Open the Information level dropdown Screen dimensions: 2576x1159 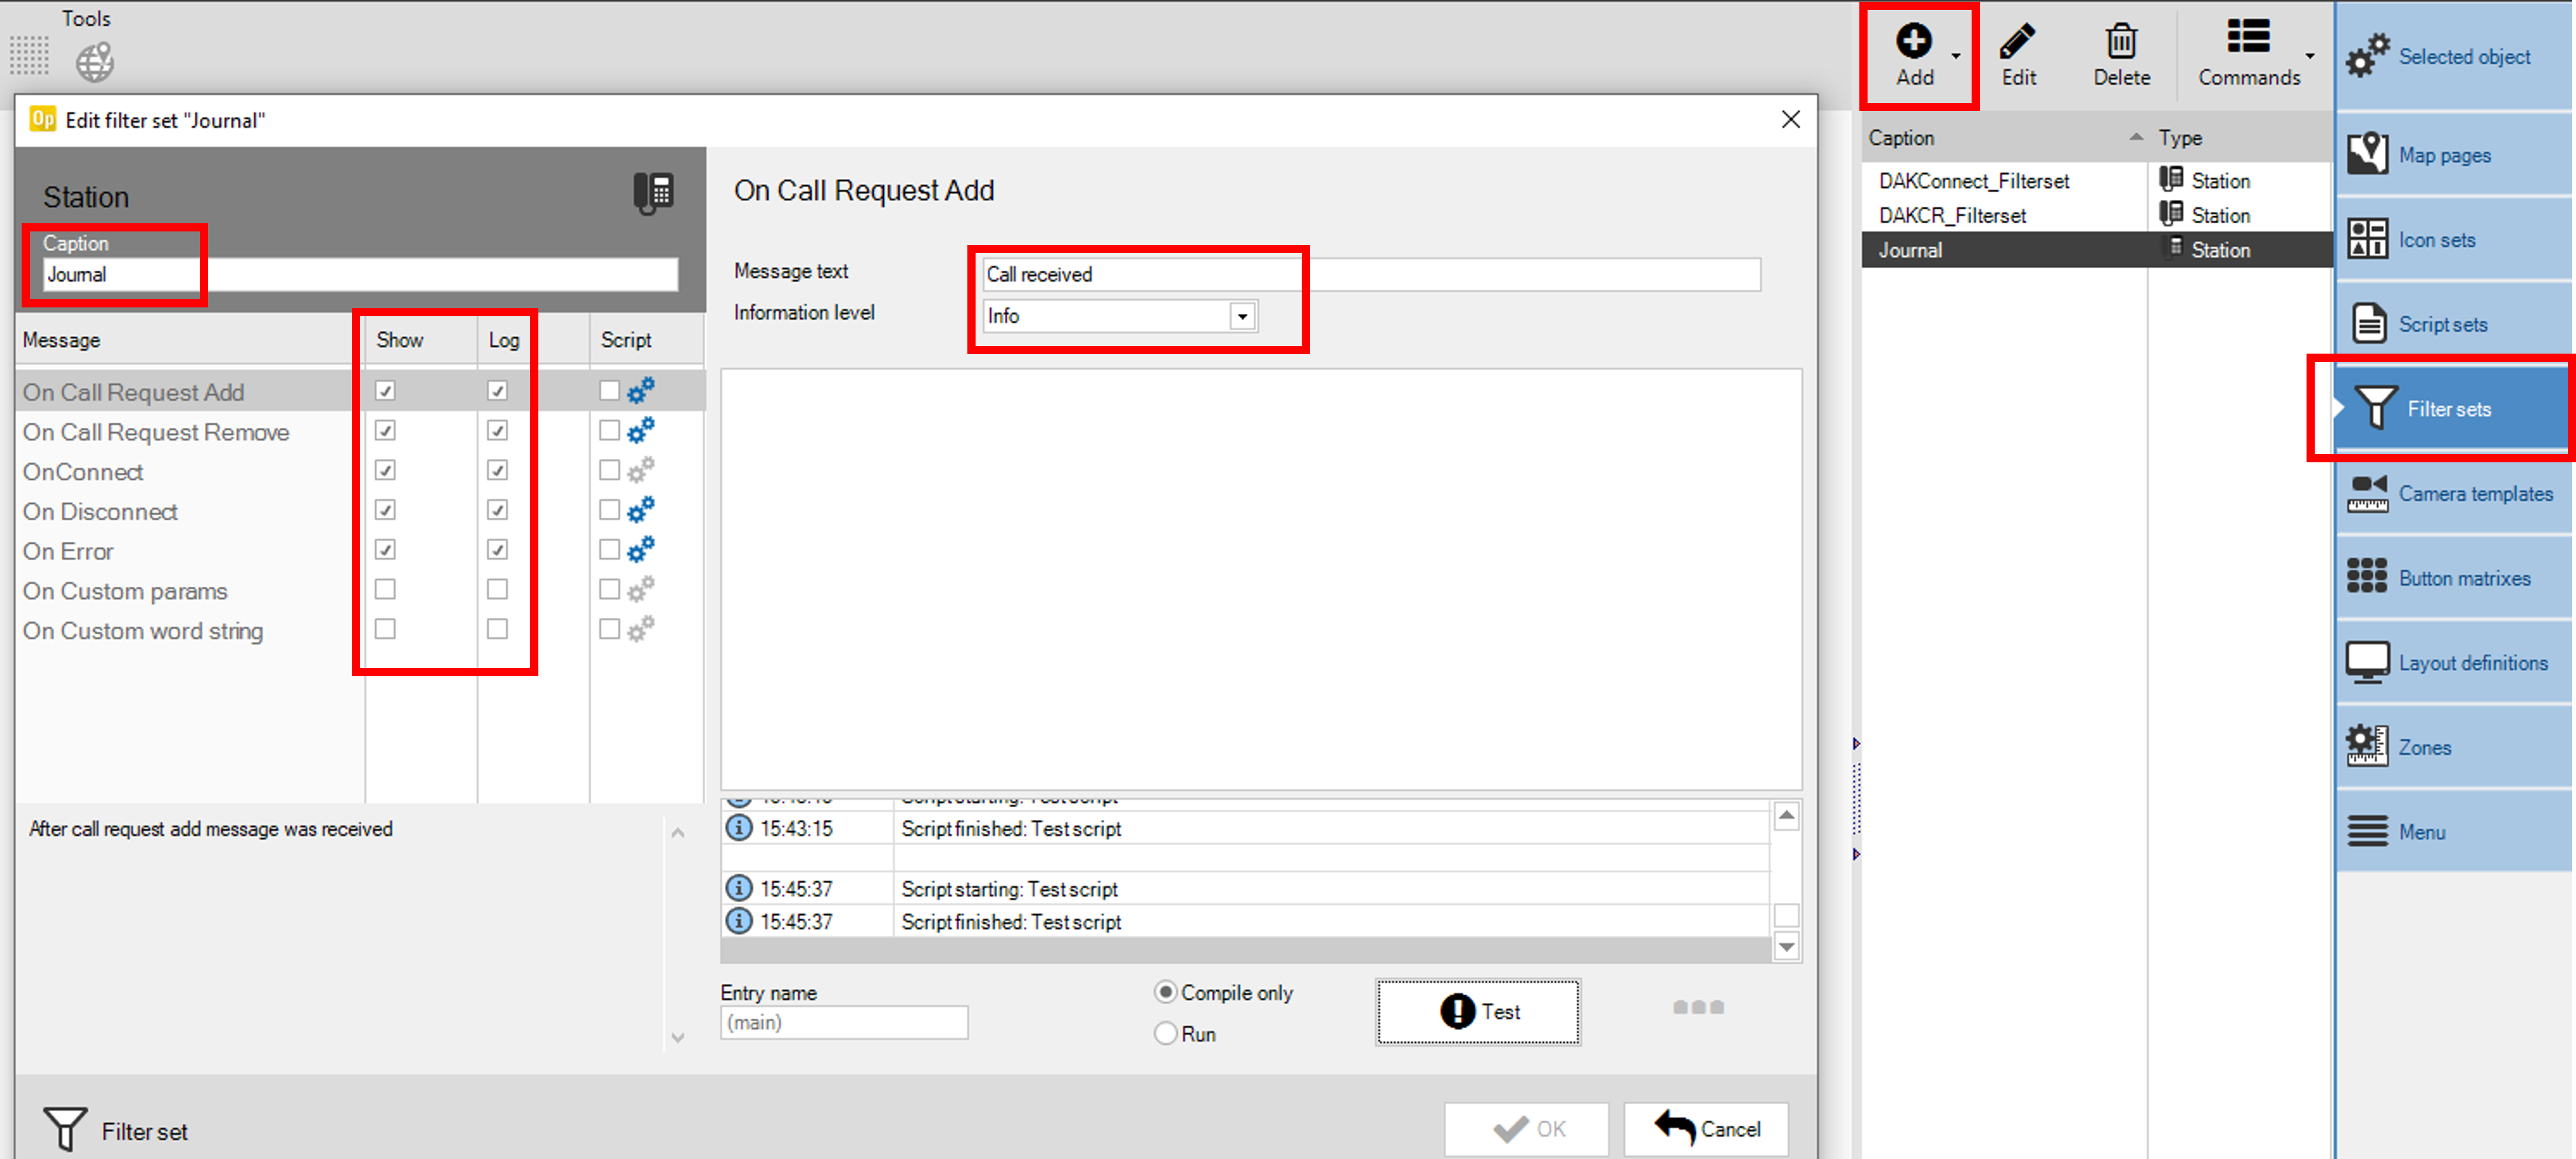[x=1242, y=316]
